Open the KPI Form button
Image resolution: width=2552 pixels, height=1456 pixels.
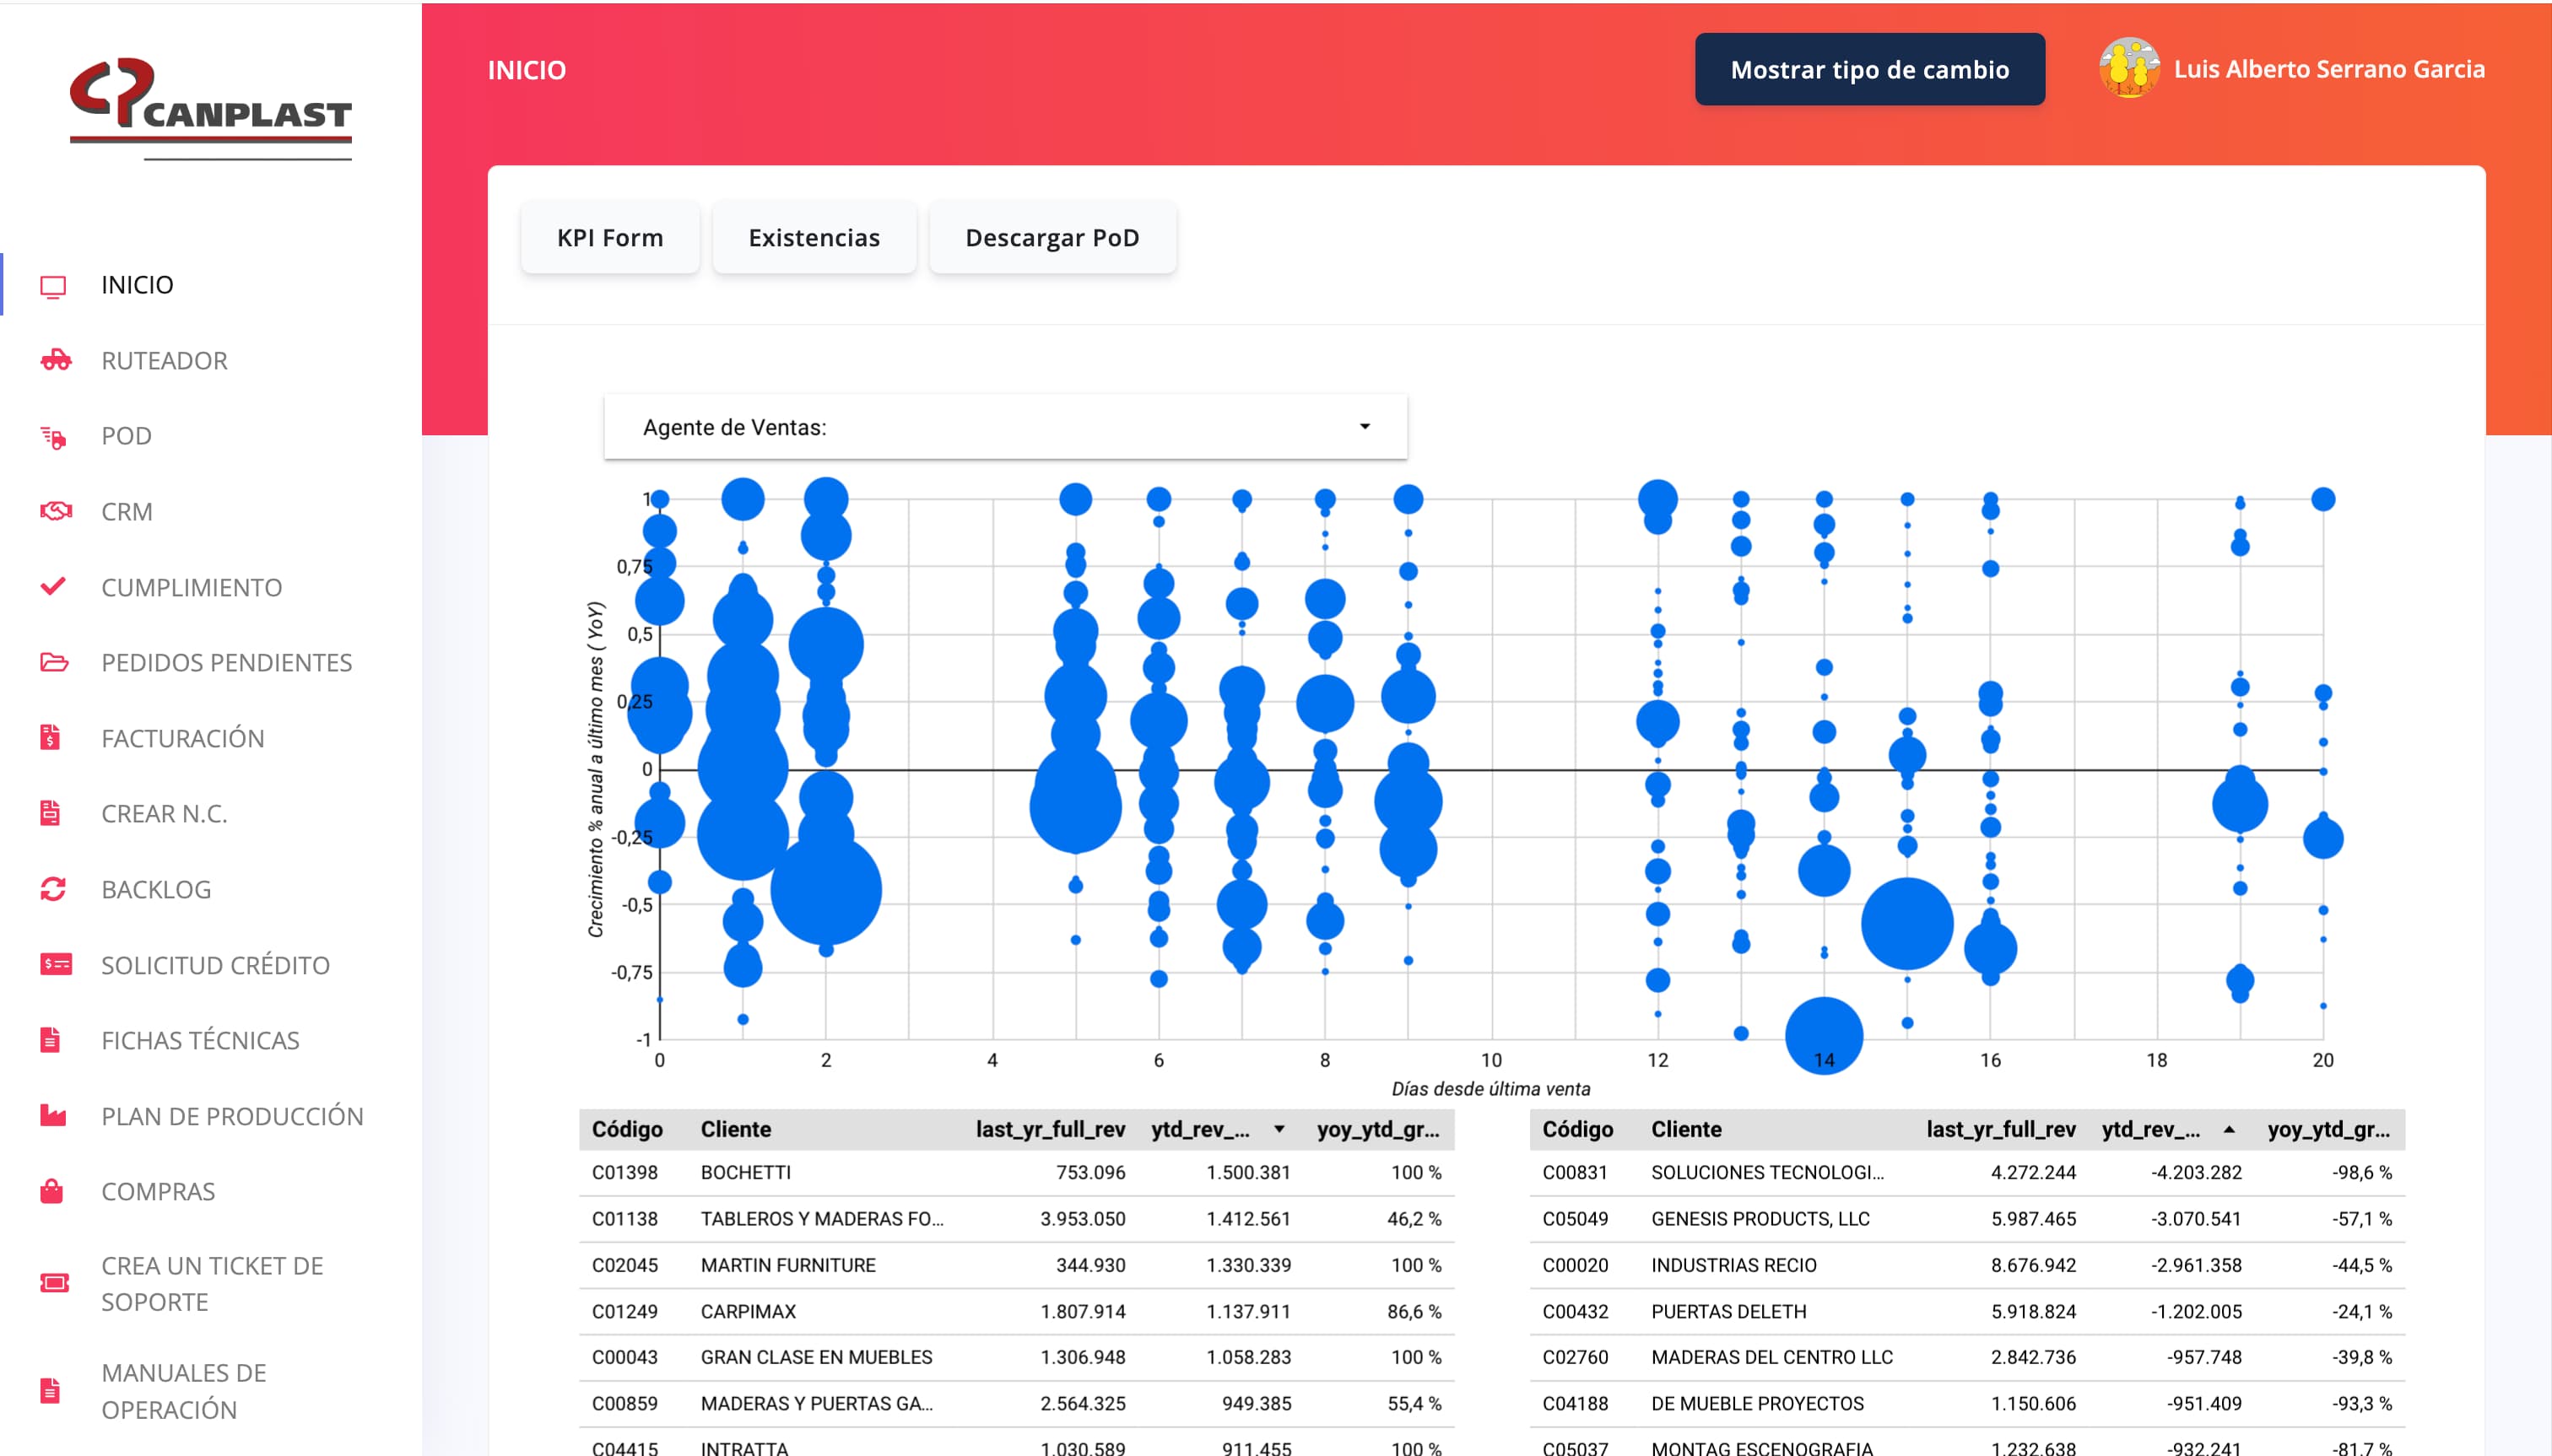(x=609, y=238)
